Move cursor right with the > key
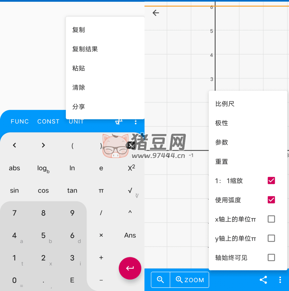The image size is (289, 291). 43,145
